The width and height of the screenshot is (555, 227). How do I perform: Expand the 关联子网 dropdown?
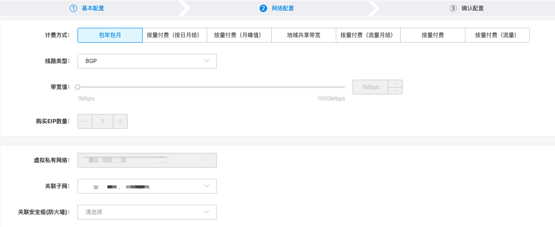[x=147, y=186]
